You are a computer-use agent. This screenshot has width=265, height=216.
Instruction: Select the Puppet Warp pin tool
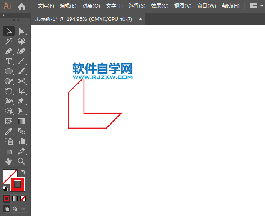point(21,101)
